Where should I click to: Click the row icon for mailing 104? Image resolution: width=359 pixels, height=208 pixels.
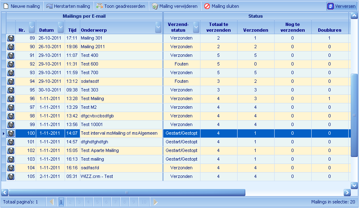11,168
